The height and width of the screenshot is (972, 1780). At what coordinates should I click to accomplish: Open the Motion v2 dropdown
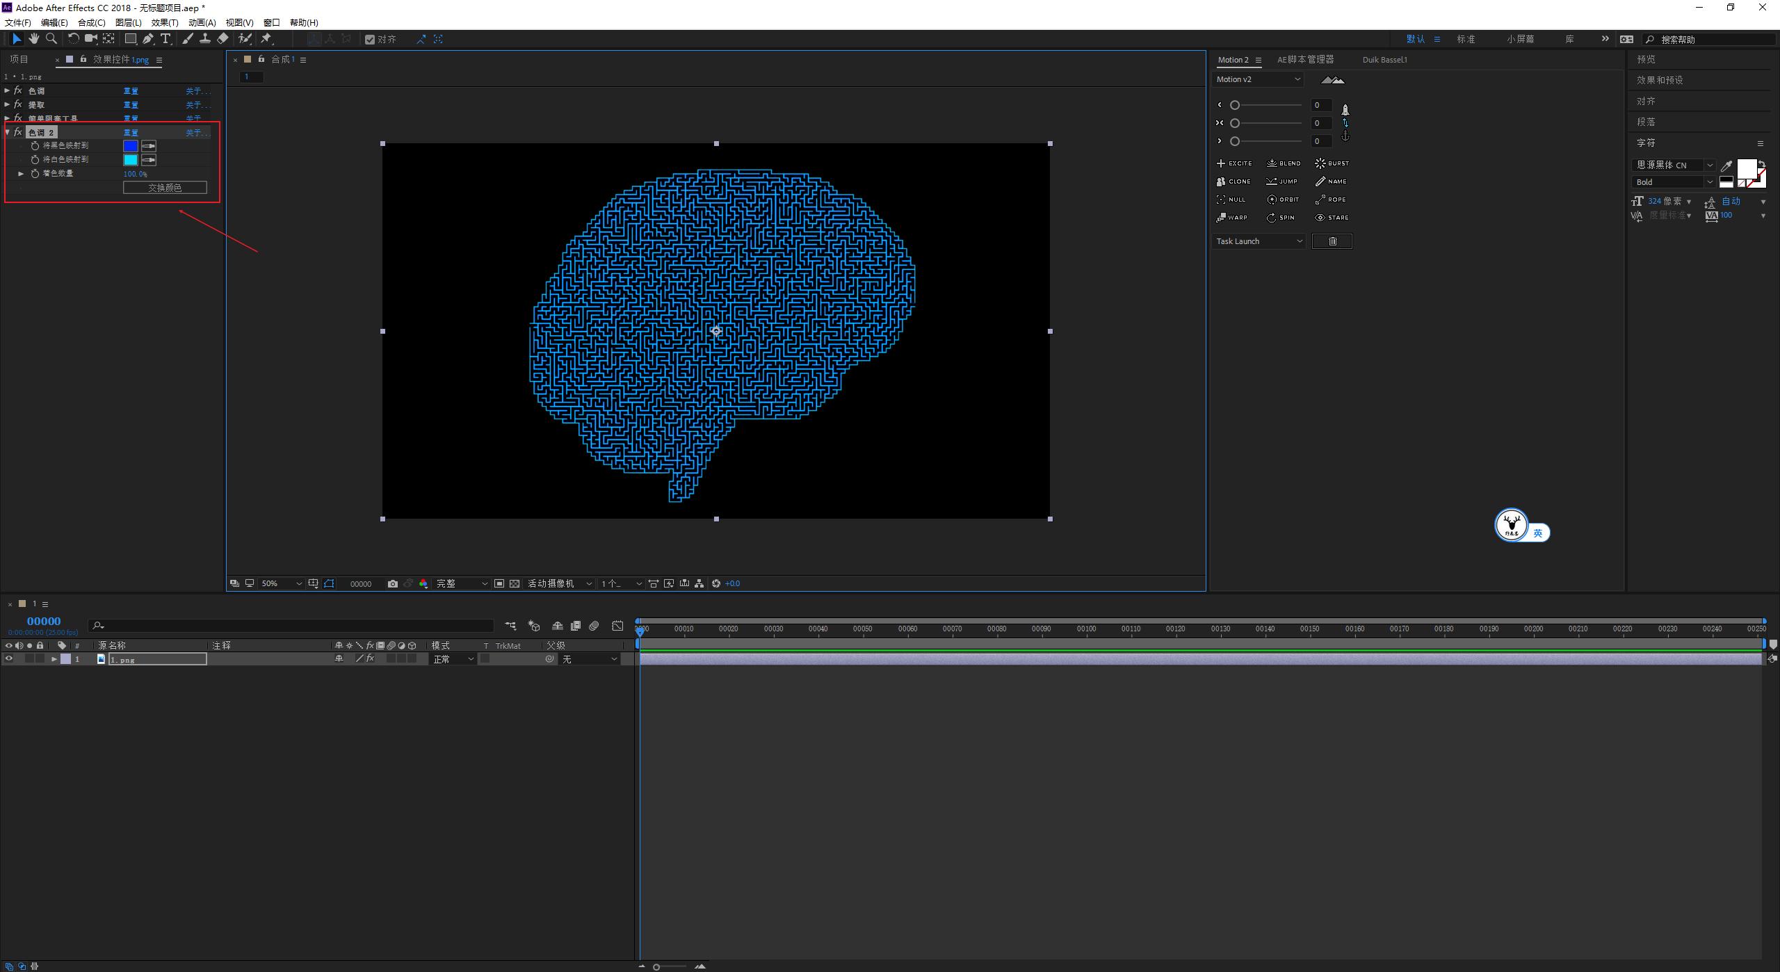point(1258,79)
